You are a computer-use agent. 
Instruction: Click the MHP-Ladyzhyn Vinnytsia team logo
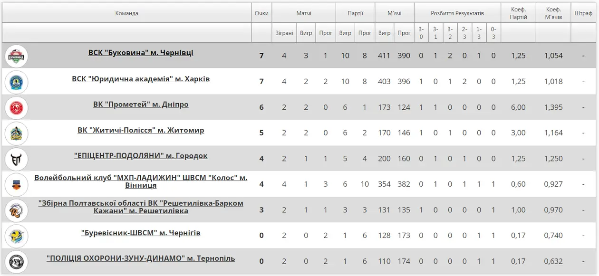tap(17, 185)
